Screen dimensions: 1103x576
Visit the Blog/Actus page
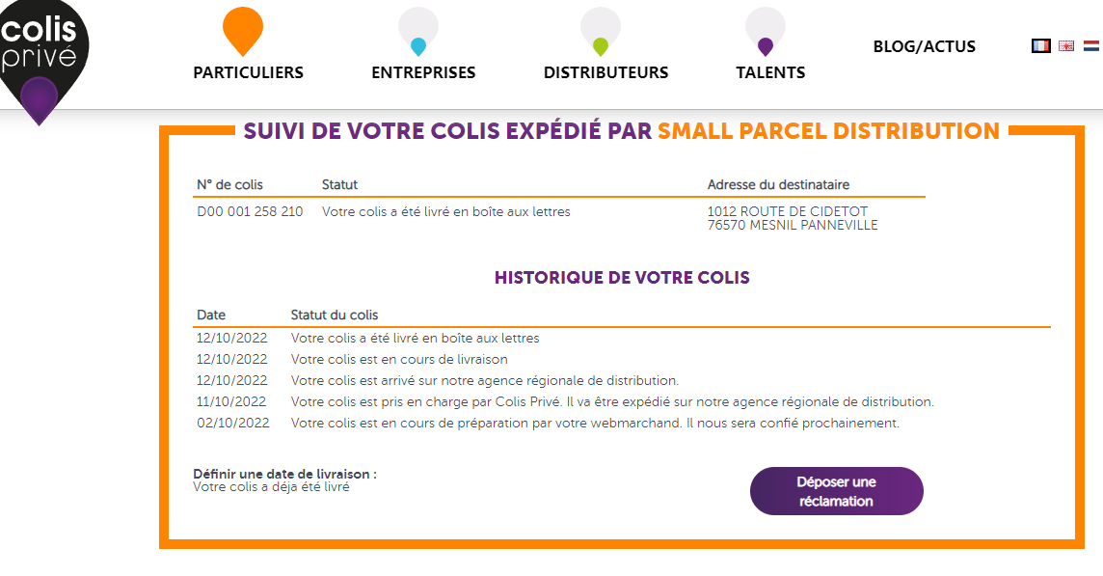[924, 46]
